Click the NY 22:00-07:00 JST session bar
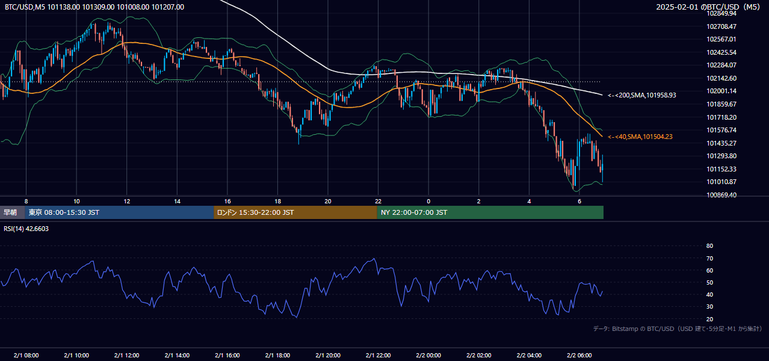This screenshot has width=769, height=361. click(x=490, y=212)
